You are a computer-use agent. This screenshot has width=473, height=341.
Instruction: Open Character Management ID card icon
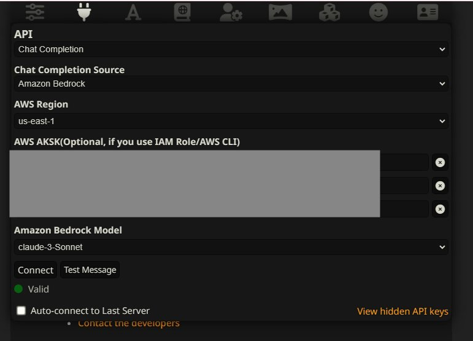coord(428,12)
